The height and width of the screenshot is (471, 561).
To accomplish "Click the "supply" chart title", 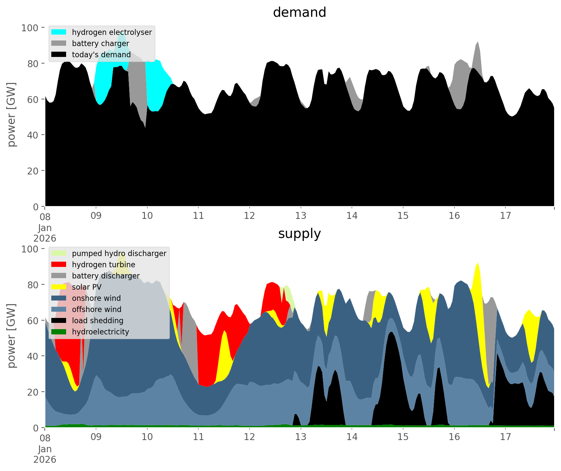I will [299, 234].
